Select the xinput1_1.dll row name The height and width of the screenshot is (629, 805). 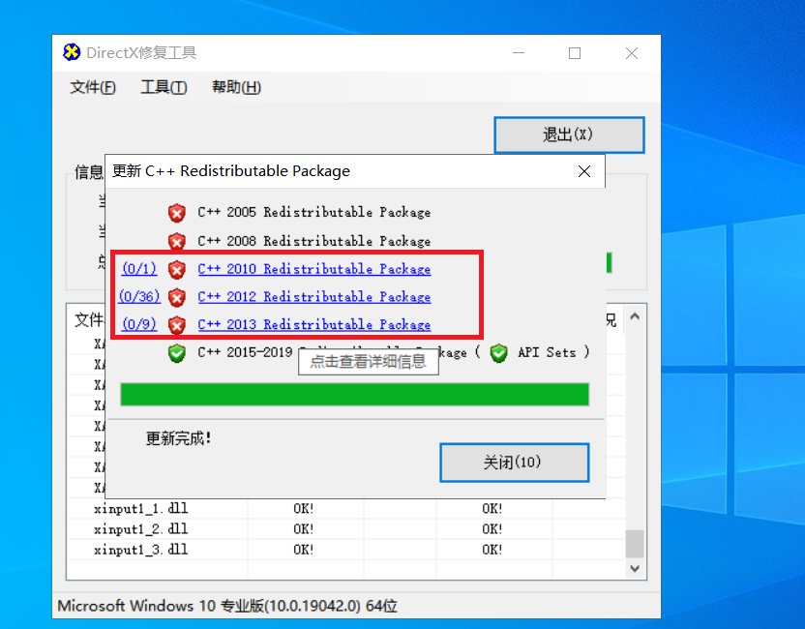pyautogui.click(x=141, y=509)
